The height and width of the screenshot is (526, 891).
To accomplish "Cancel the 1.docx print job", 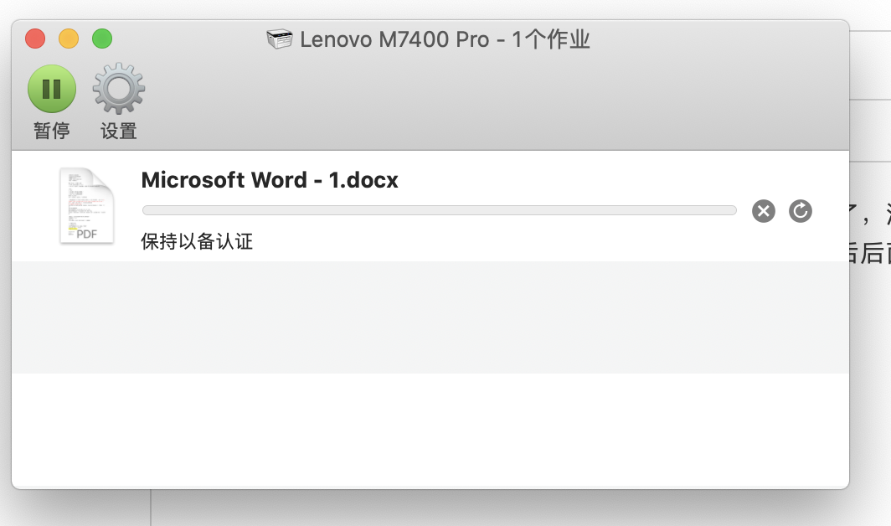I will point(763,211).
